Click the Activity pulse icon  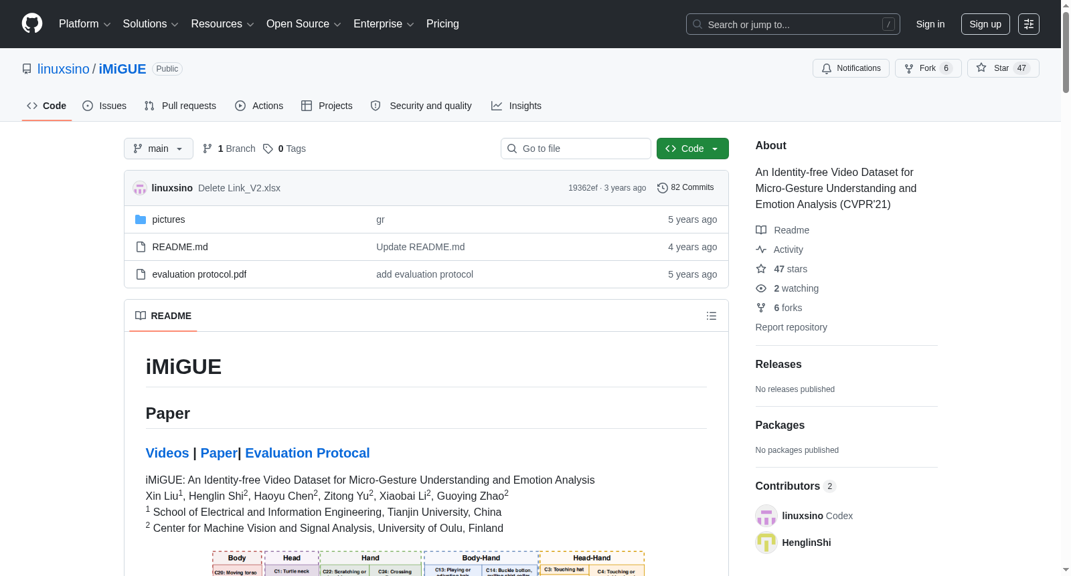click(761, 250)
